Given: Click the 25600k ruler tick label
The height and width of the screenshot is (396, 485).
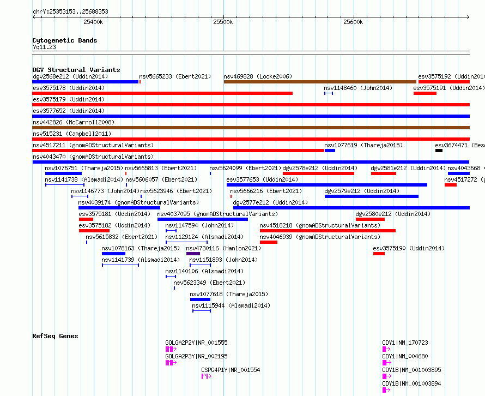Looking at the screenshot, I should pos(353,22).
